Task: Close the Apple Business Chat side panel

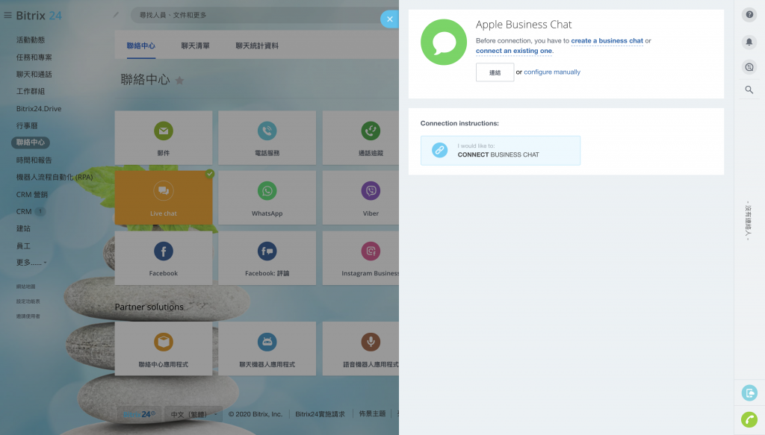Action: coord(389,19)
